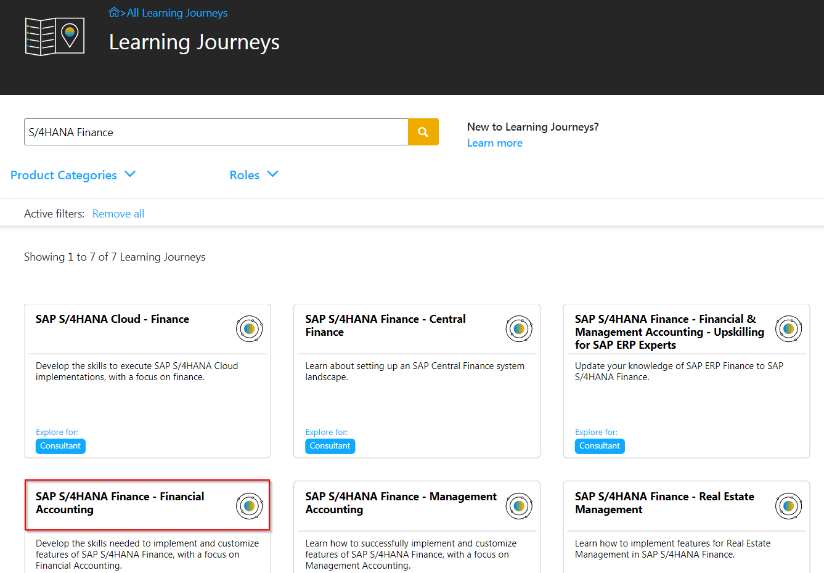Select Consultant tag on S/4HANA Cloud - Finance card
This screenshot has height=573, width=824.
click(x=60, y=446)
